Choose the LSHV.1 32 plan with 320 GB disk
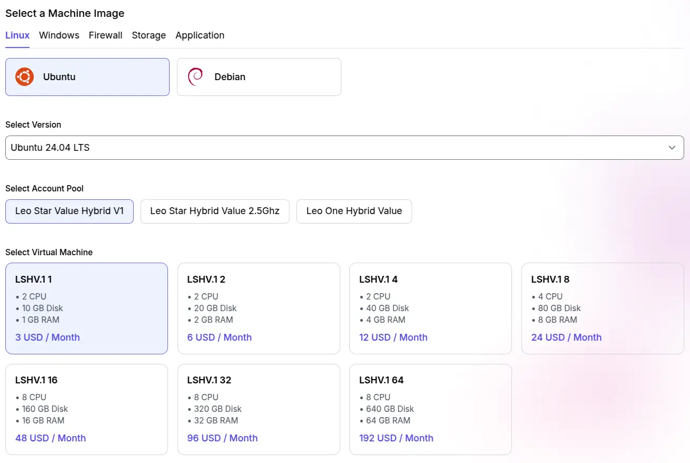 coord(258,409)
